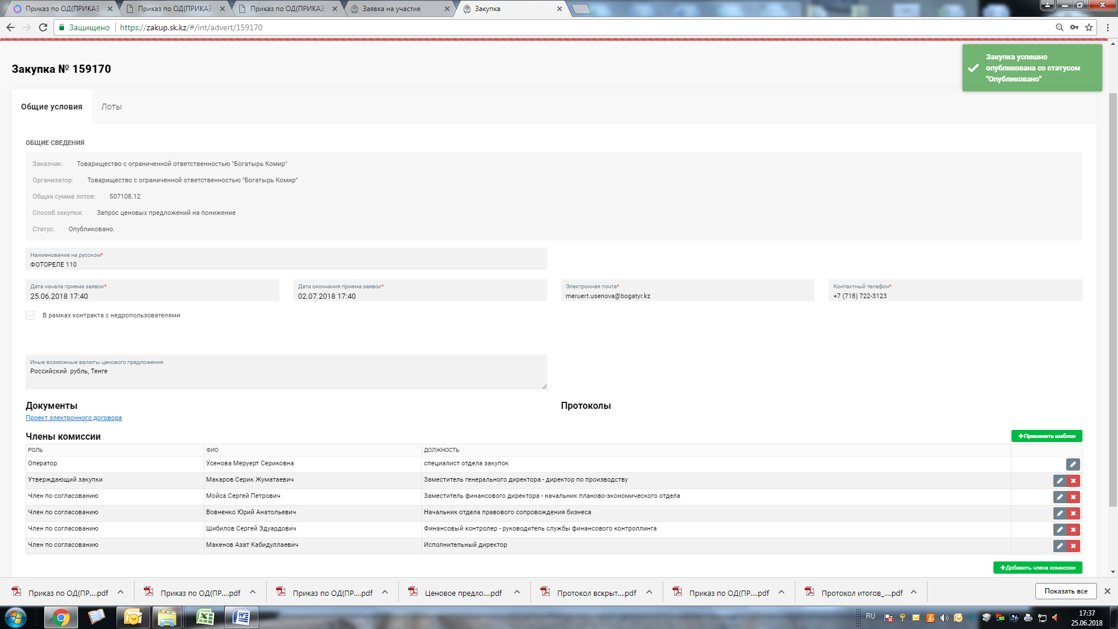The image size is (1118, 629).
Task: Click the Электронная почта field
Action: coord(688,291)
